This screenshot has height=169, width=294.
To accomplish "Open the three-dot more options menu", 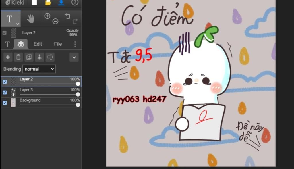I will pyautogui.click(x=75, y=44).
